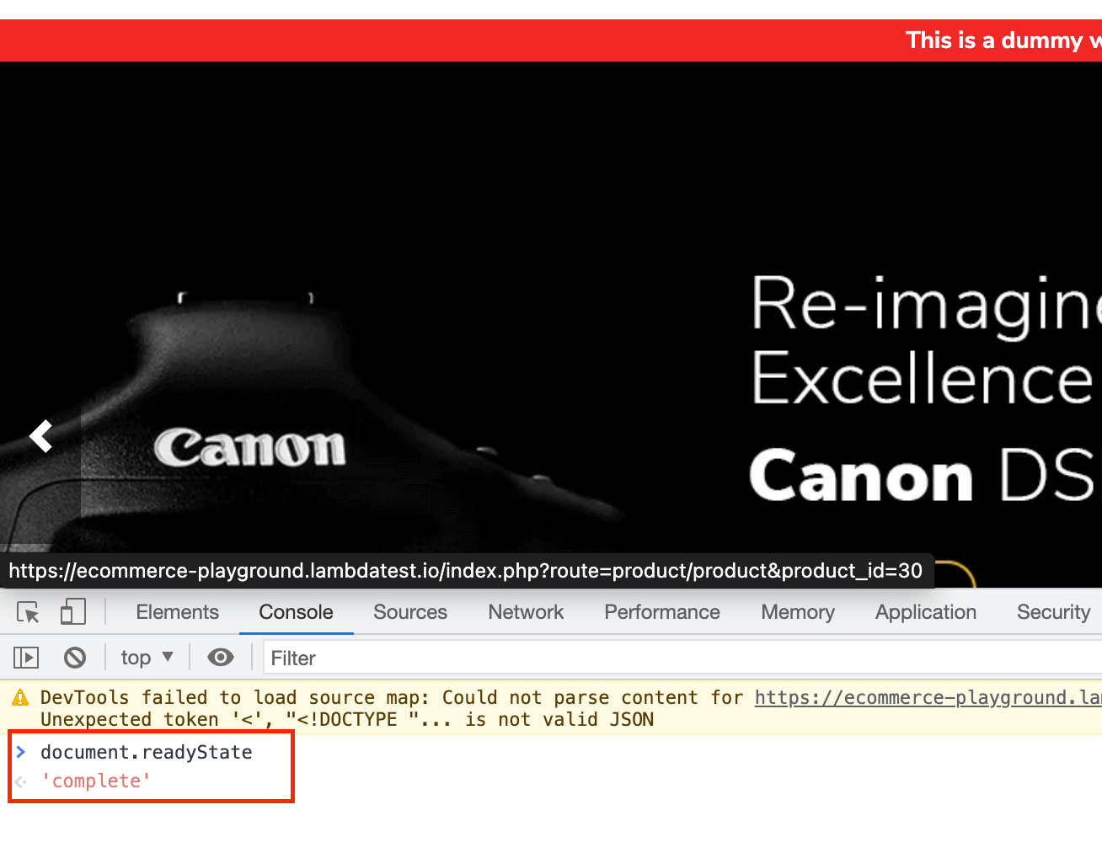Select the Unexpected token warning line
This screenshot has height=842, width=1102.
click(347, 719)
